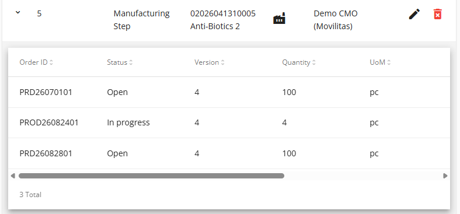Sort the table by Order ID
This screenshot has width=460, height=214.
click(x=36, y=62)
